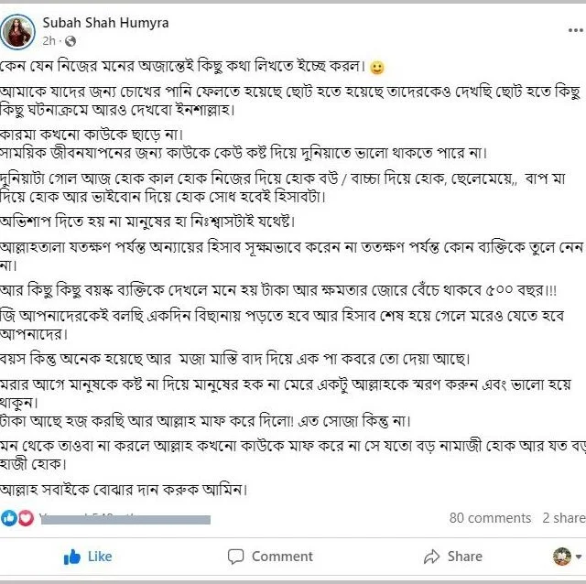View the 2 shares link
The image size is (586, 584).
point(564,518)
